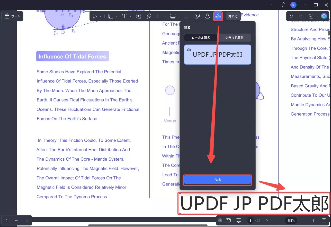Click the save document icon

click(311, 16)
